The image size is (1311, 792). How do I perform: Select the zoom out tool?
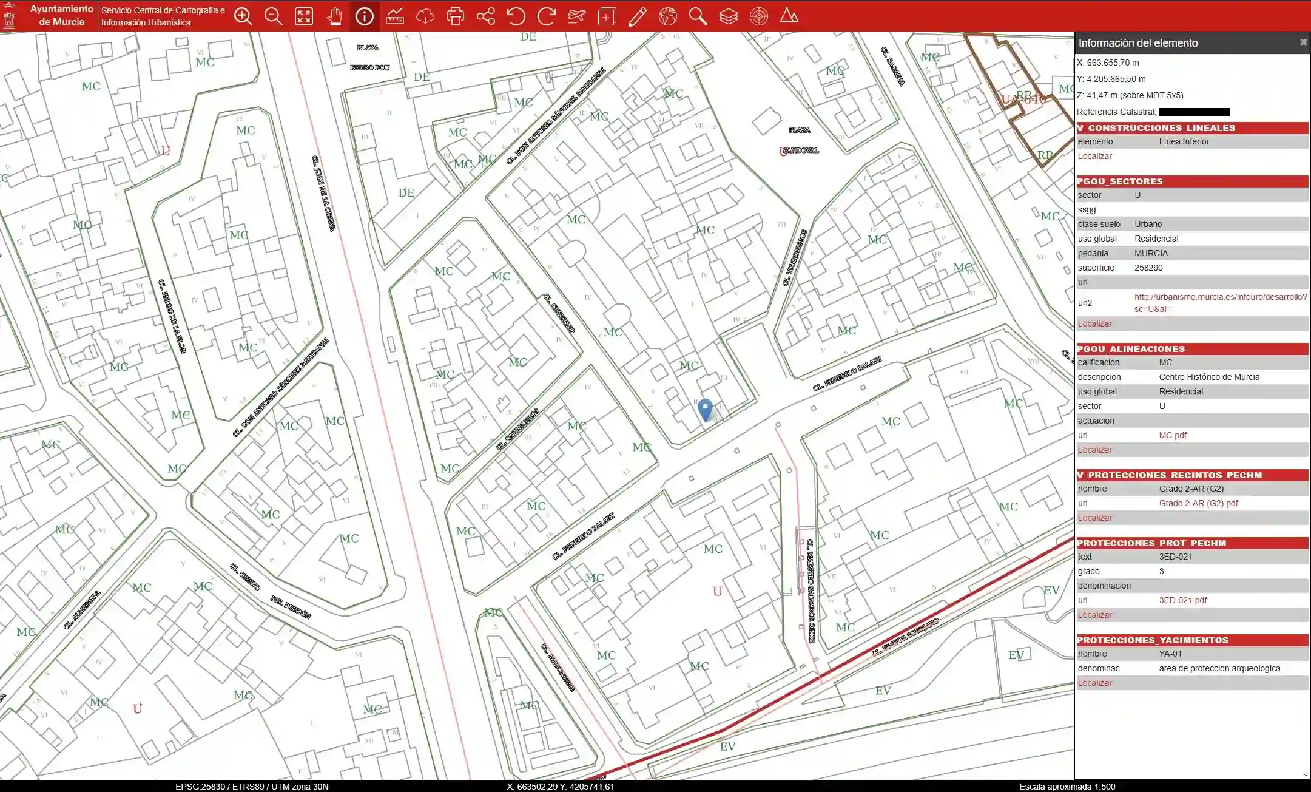tap(273, 16)
